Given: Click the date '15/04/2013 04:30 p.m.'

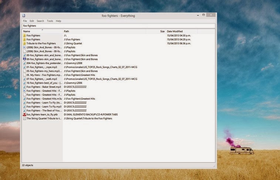Looking at the screenshot, I should [x=179, y=36].
